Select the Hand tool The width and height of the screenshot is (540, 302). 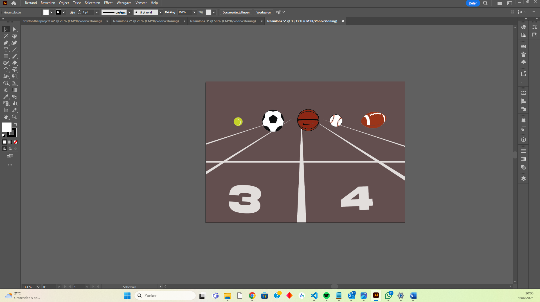click(6, 117)
